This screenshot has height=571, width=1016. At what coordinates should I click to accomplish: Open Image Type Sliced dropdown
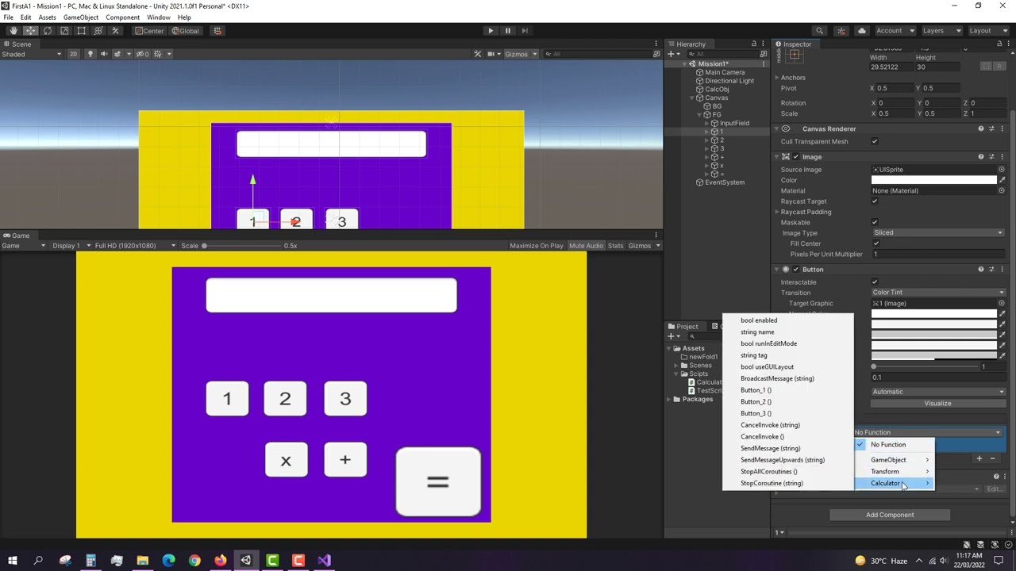coord(937,233)
